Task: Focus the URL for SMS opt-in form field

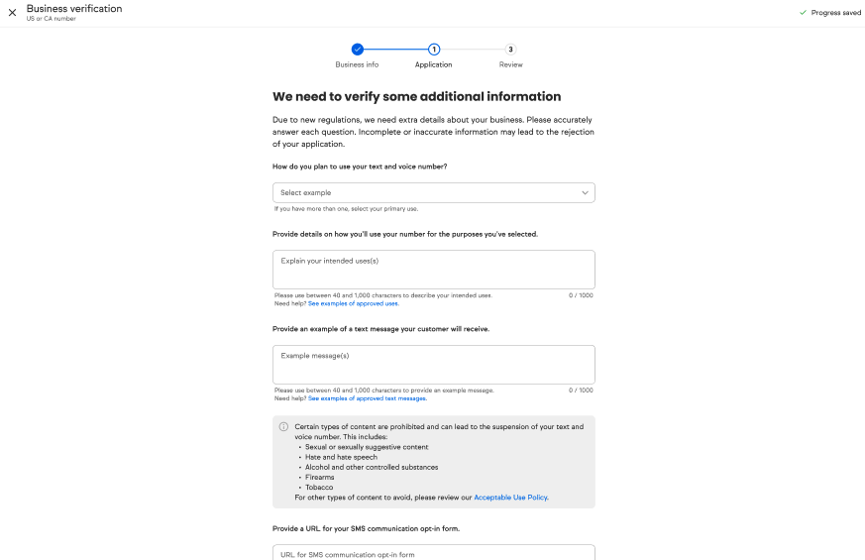Action: (x=433, y=553)
